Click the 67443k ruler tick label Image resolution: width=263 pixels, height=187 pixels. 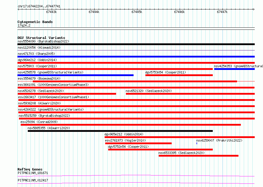pos(51,12)
